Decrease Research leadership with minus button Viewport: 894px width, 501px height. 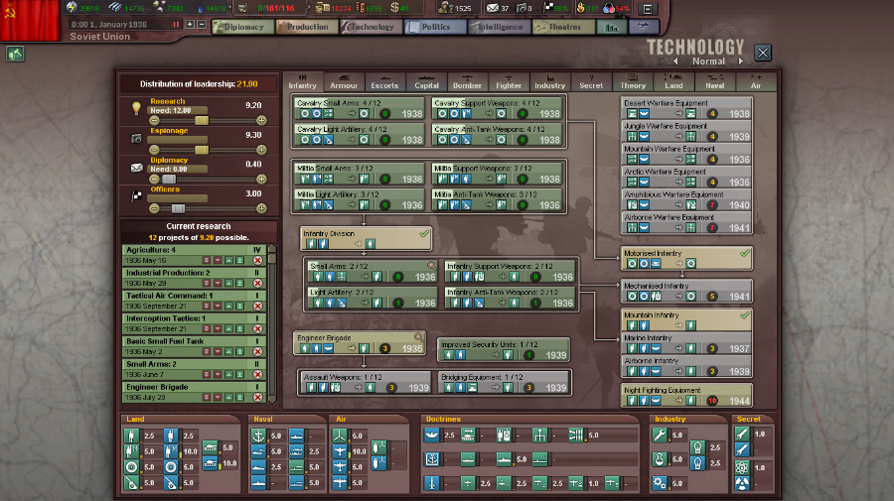[x=154, y=120]
